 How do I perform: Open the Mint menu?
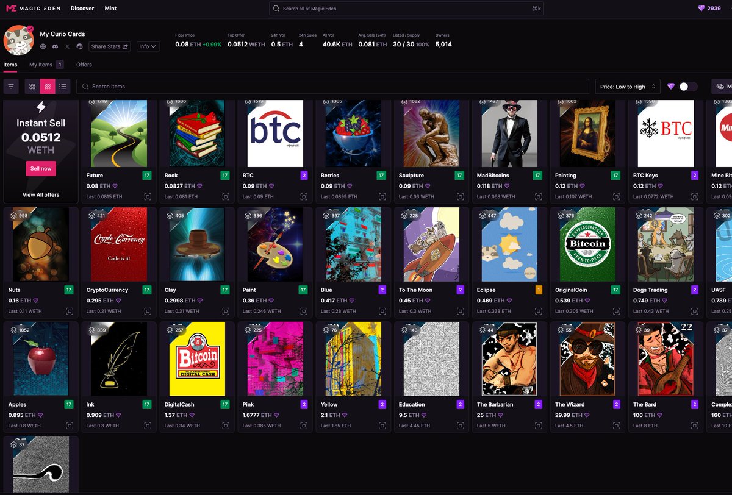click(x=110, y=9)
